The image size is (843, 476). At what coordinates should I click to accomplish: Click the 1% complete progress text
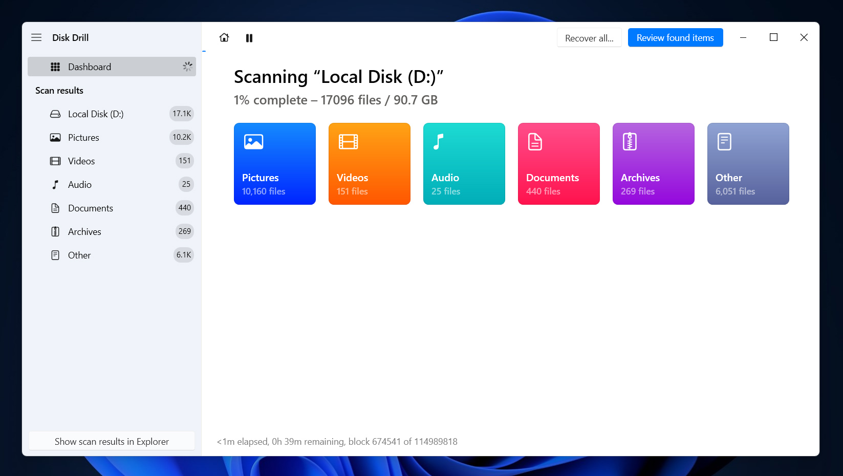pos(336,100)
